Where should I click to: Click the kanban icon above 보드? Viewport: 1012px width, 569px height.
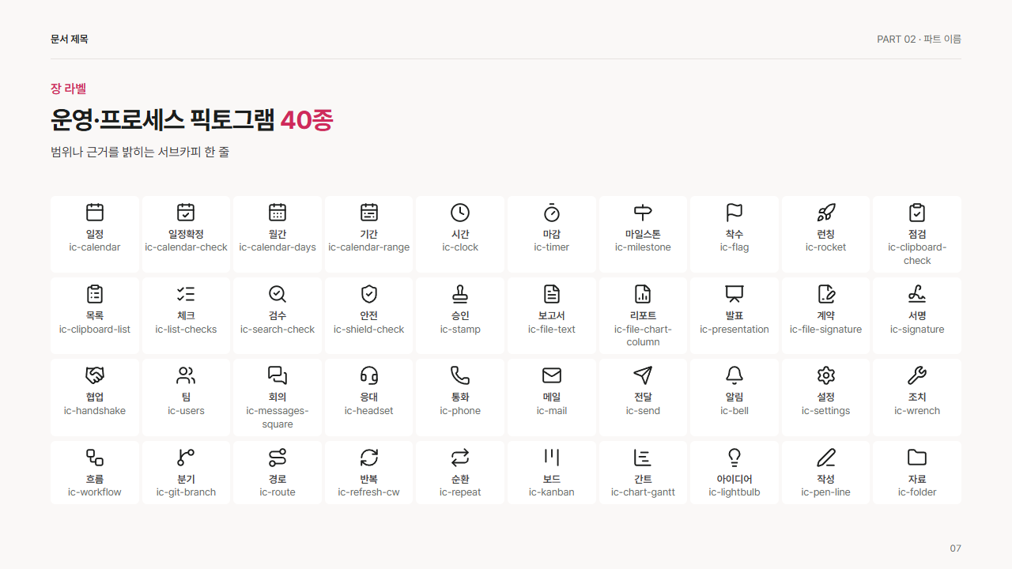552,457
